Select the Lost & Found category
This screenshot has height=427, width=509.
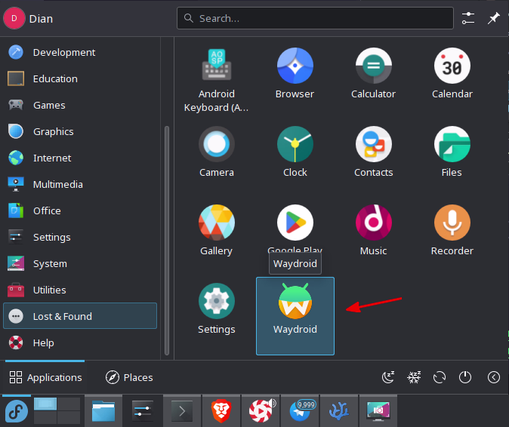(x=80, y=316)
